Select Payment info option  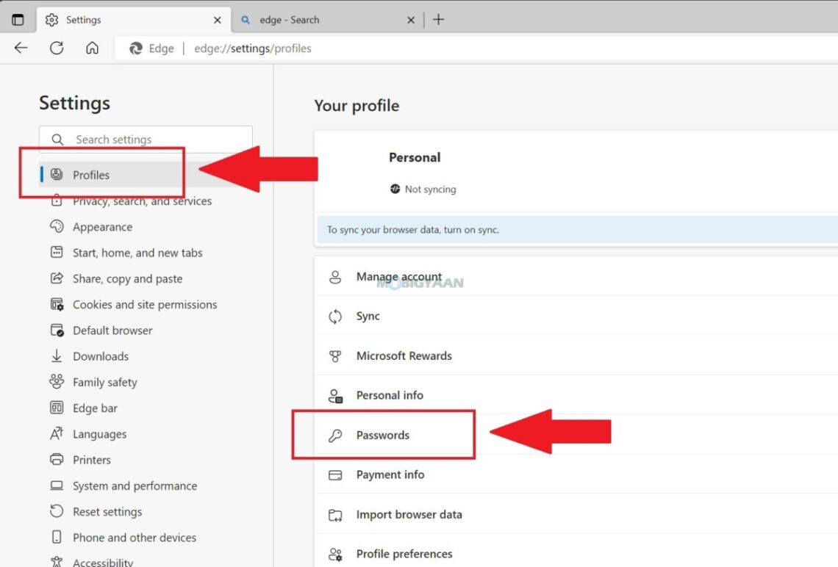pyautogui.click(x=390, y=474)
